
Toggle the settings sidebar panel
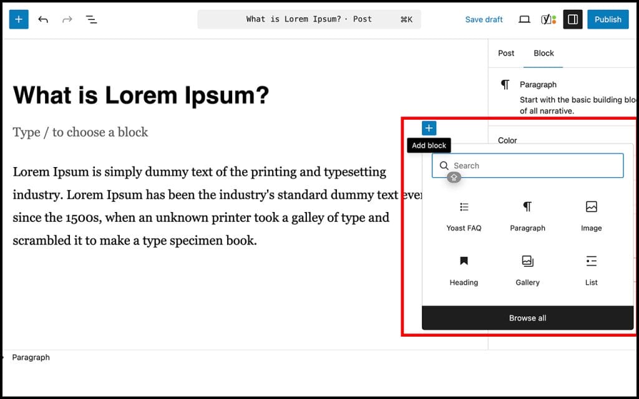pyautogui.click(x=572, y=19)
